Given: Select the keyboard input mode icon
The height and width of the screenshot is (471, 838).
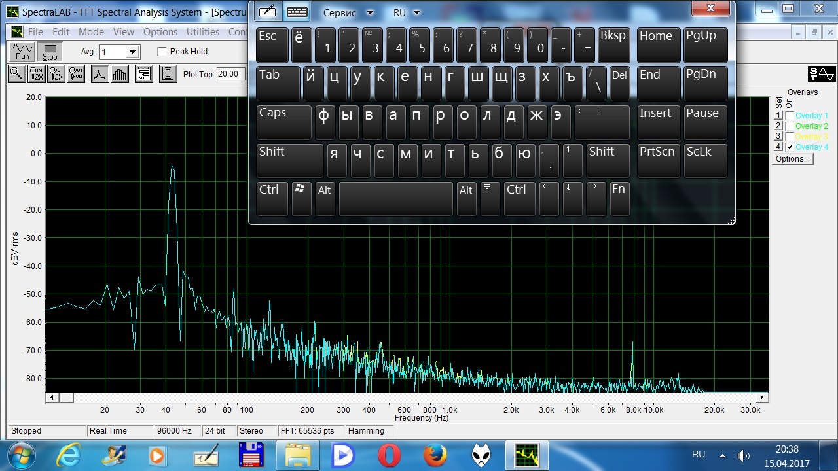Looking at the screenshot, I should pyautogui.click(x=297, y=12).
